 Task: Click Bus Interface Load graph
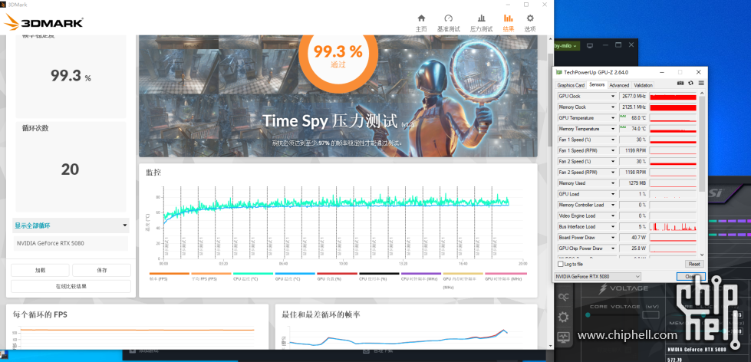click(673, 226)
